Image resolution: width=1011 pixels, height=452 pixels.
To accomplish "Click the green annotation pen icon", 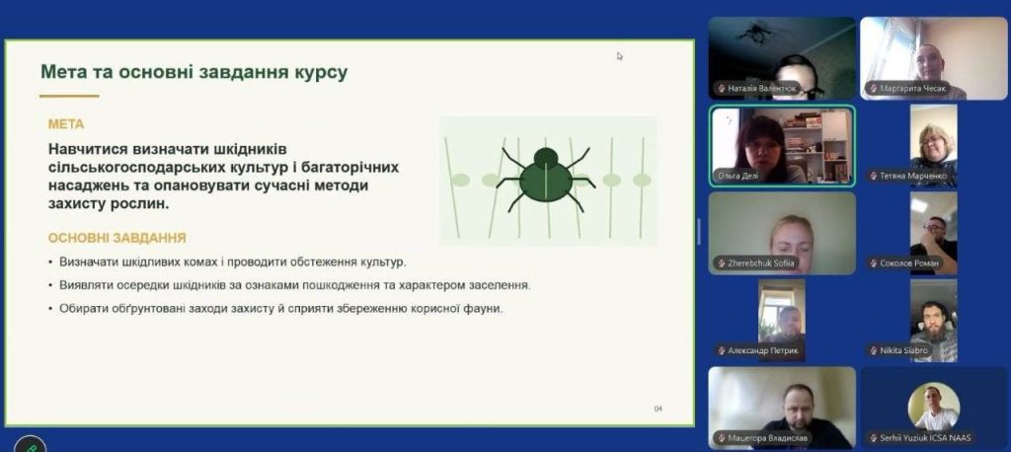I will 30,447.
